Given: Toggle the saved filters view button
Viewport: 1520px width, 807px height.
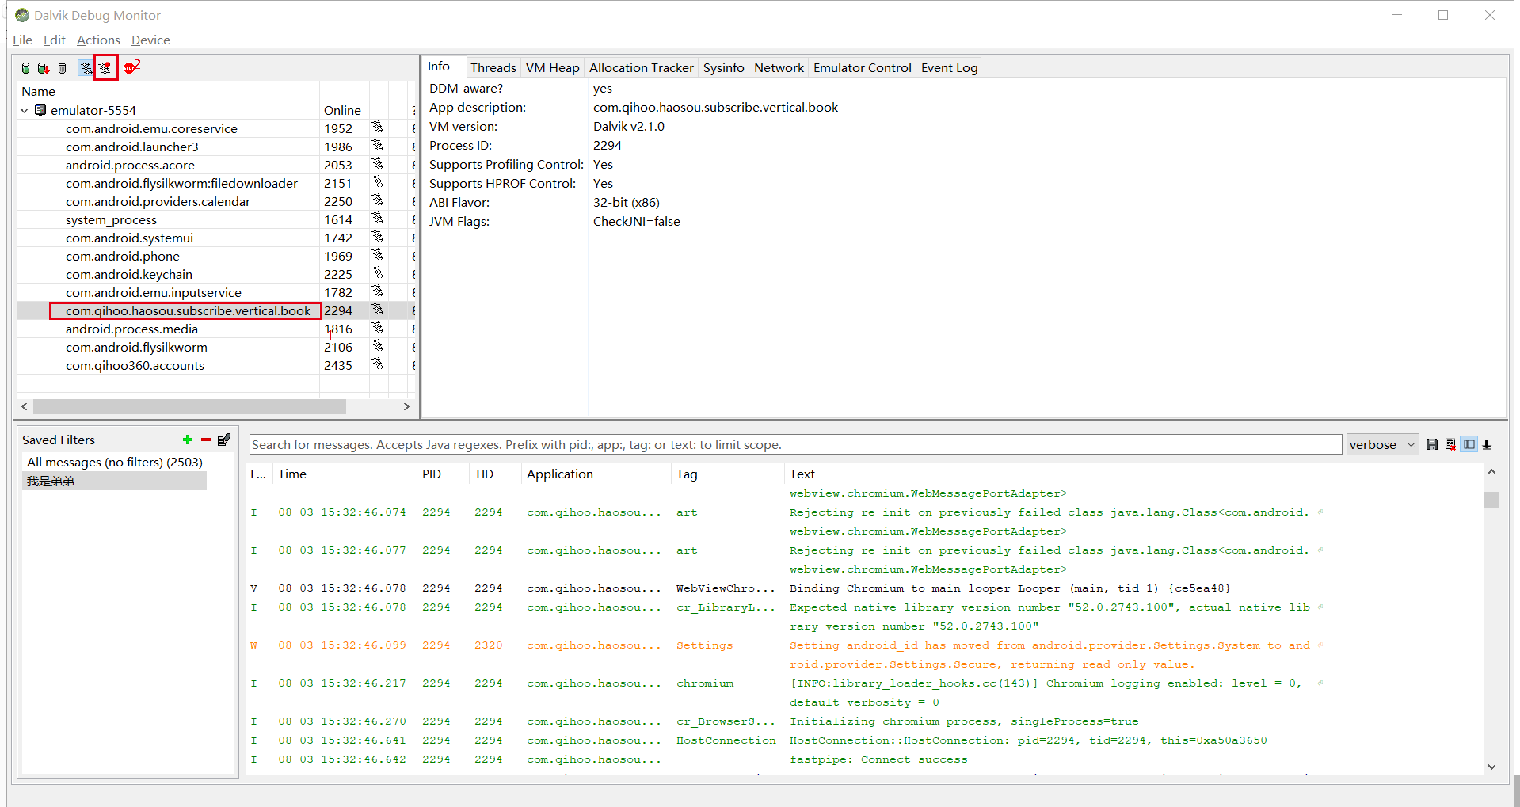Looking at the screenshot, I should (1469, 444).
